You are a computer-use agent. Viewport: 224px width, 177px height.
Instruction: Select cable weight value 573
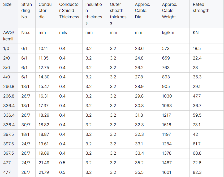pyautogui.click(x=166, y=49)
